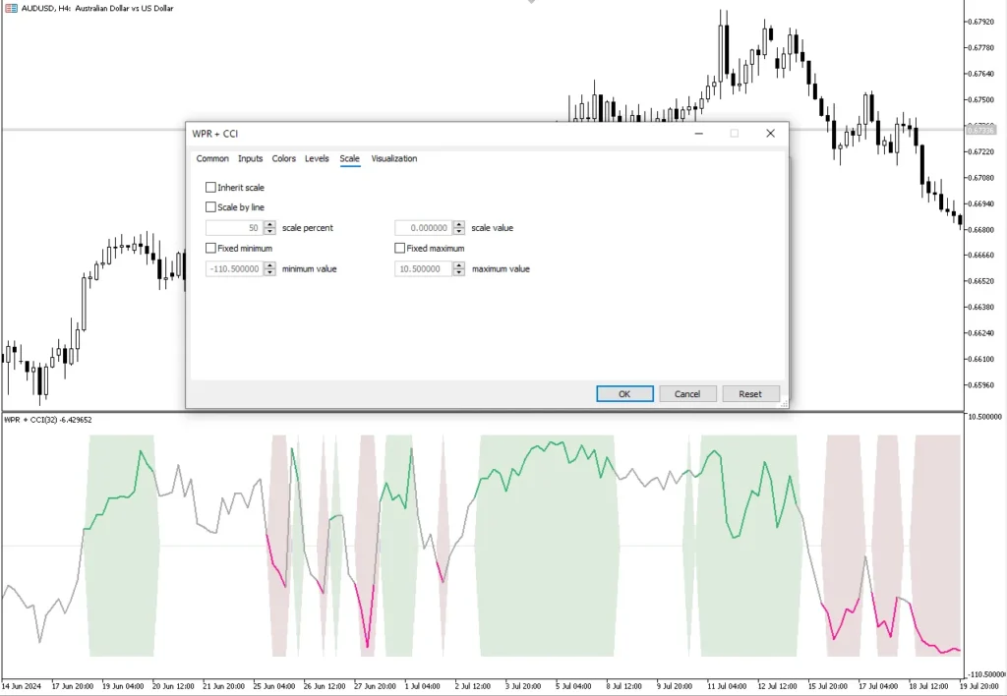Open the Inputs tab
The image size is (1007, 696).
pos(251,158)
